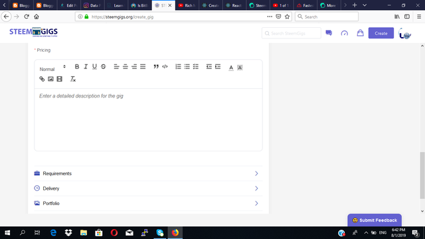Open the Normal heading style dropdown
Viewport: 425px width, 239px height.
pos(52,69)
